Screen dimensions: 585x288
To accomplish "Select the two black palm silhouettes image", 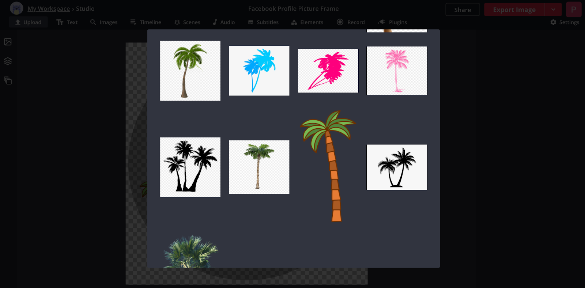I will coord(397,167).
